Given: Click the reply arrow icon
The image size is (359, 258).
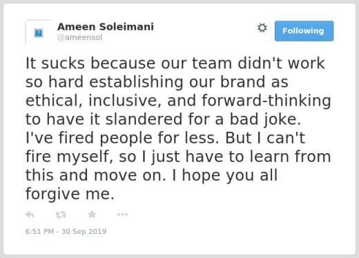Looking at the screenshot, I should click(x=30, y=215).
